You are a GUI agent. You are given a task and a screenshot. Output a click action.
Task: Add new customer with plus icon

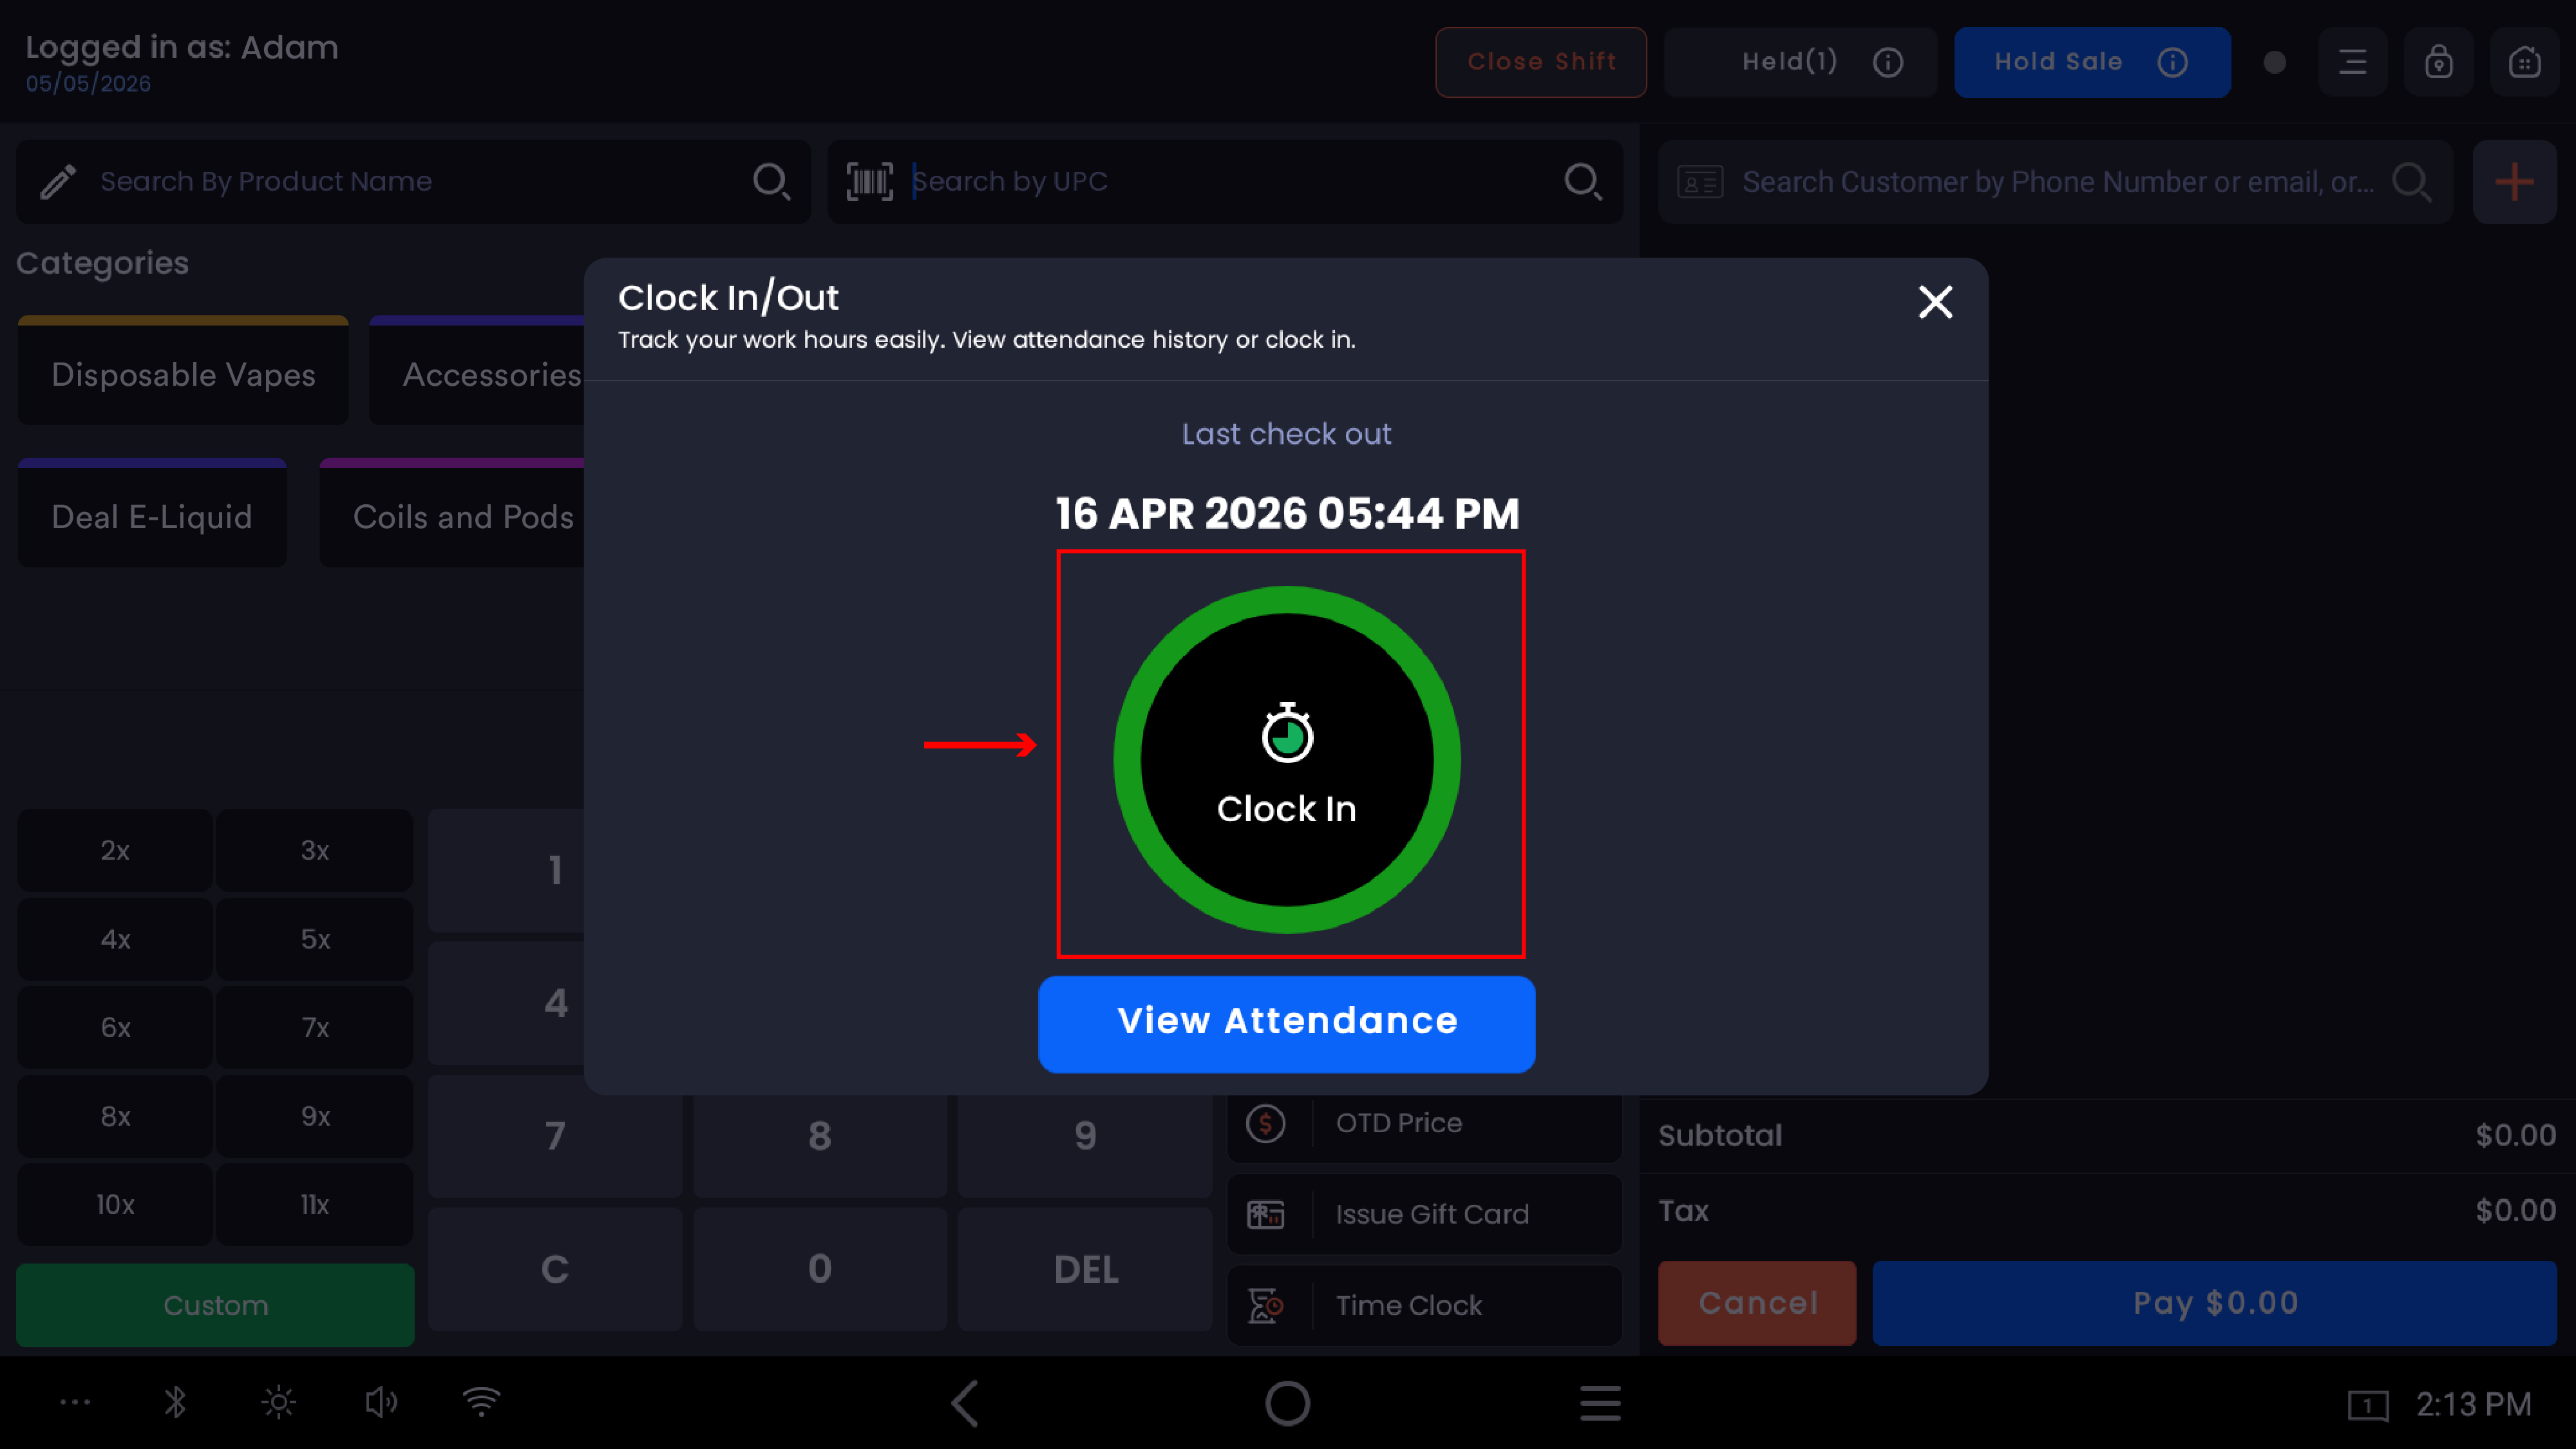click(x=2514, y=182)
